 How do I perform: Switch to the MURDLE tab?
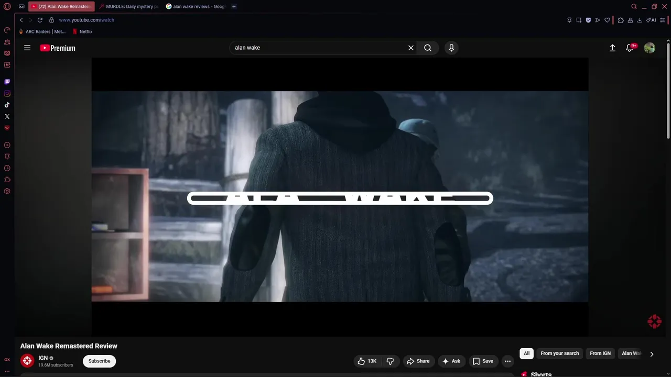click(x=128, y=7)
